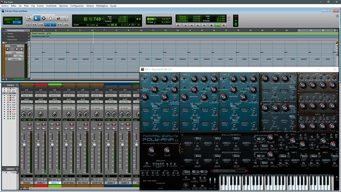Image resolution: width=341 pixels, height=192 pixels.
Task: Stop playback with the Stop button
Action: pos(211,25)
